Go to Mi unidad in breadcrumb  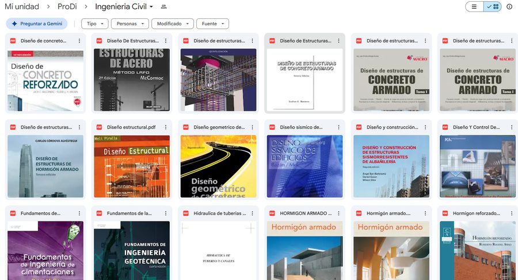click(x=22, y=6)
